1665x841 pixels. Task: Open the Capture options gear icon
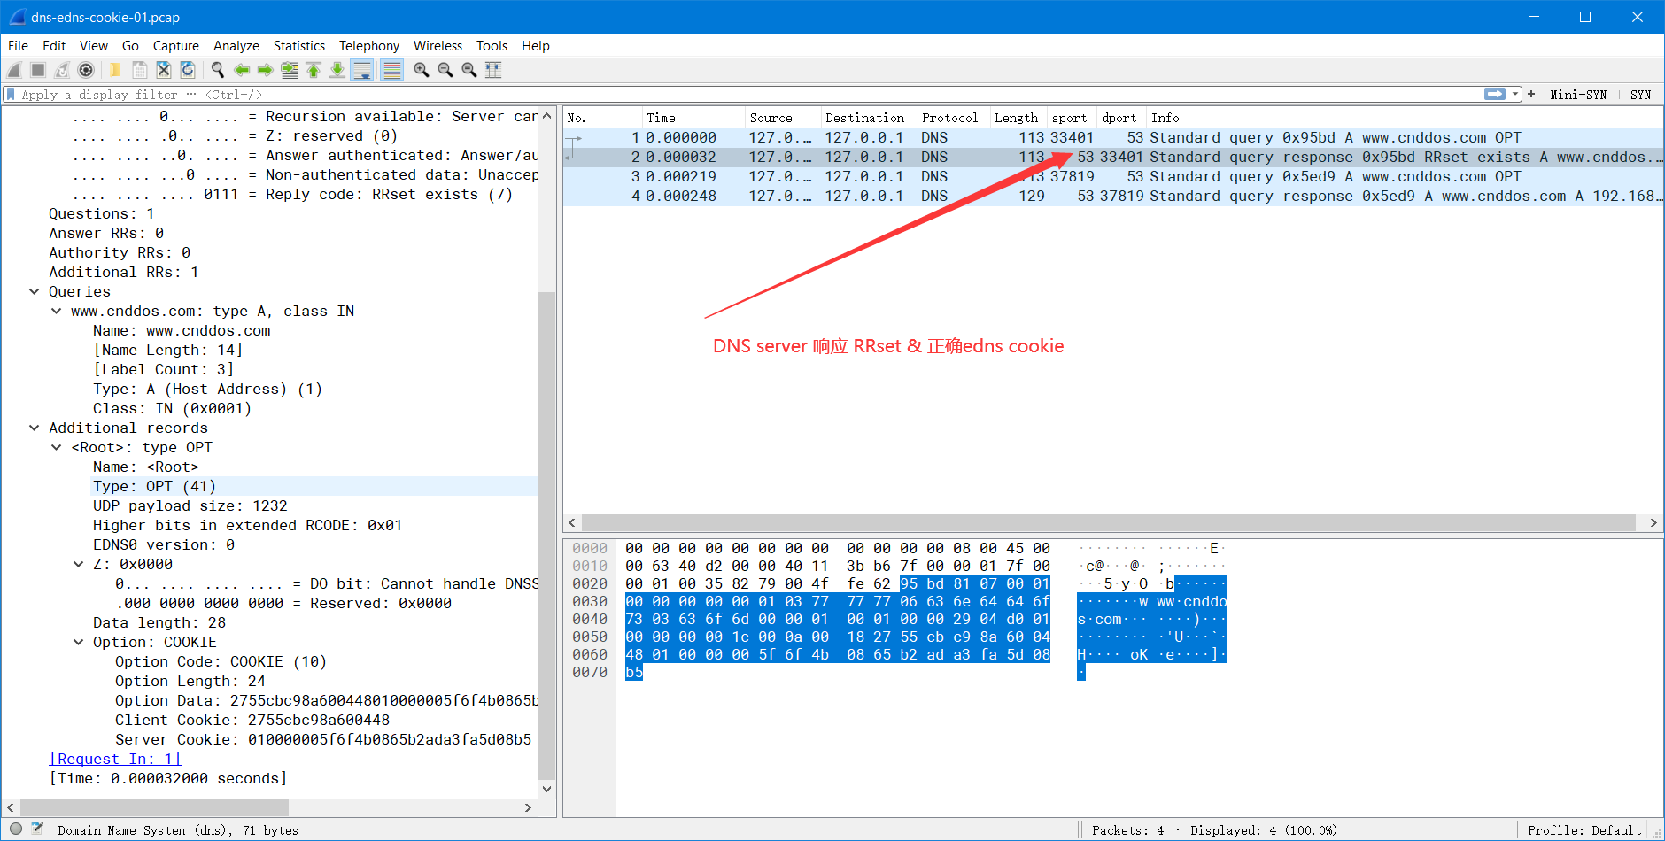point(86,70)
